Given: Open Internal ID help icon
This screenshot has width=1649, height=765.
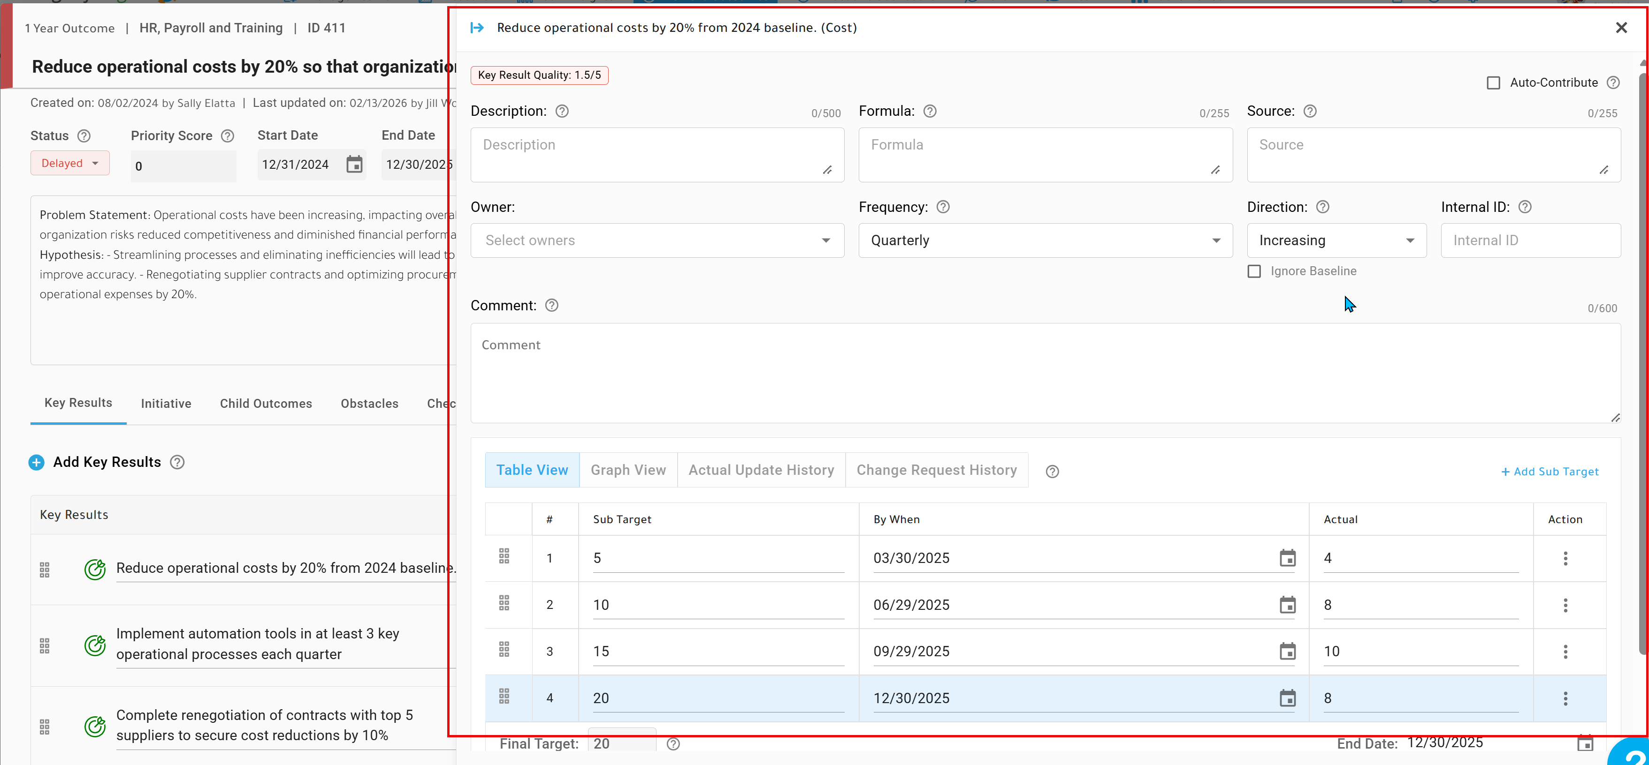Looking at the screenshot, I should click(x=1524, y=207).
